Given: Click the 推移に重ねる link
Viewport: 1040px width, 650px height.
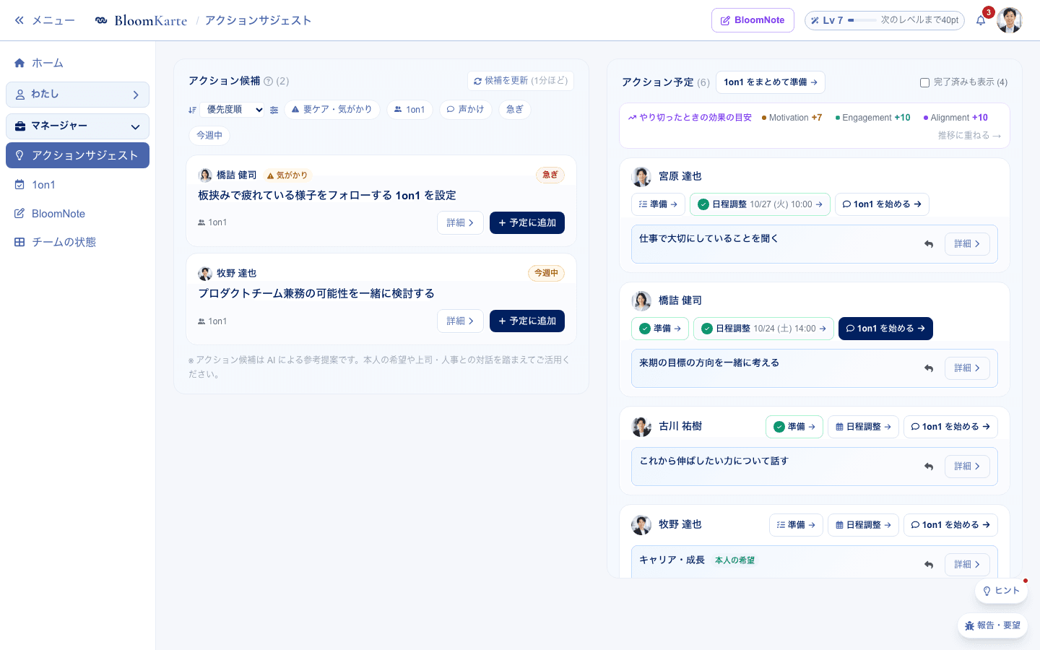Looking at the screenshot, I should 969,136.
